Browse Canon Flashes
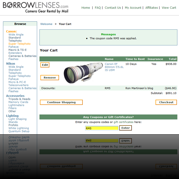This screenshot has width=179, height=179. point(13,59)
